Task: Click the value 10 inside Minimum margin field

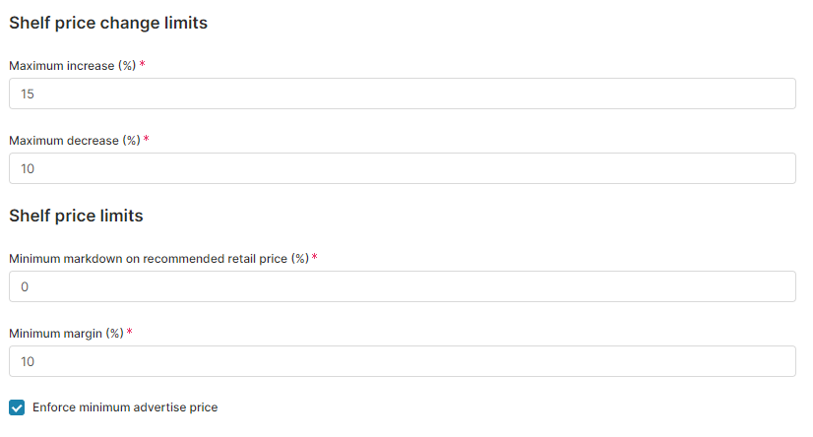Action: [28, 361]
